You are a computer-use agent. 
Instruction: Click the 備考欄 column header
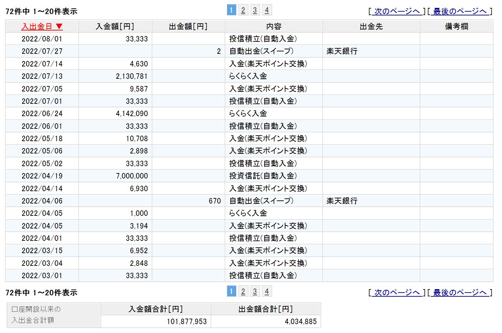pos(456,26)
